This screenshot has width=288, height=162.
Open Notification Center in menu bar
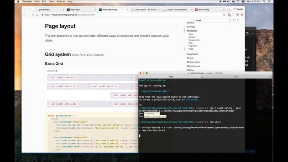270,1
